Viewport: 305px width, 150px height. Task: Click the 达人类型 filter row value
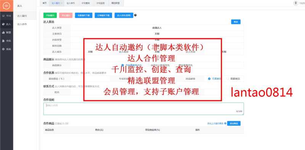coord(157,28)
